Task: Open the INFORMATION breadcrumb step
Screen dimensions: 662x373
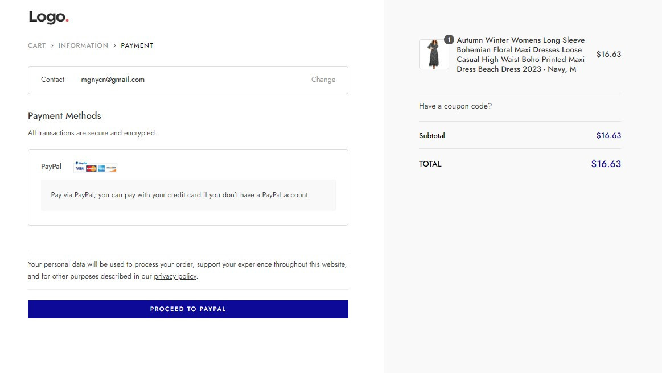Action: click(83, 45)
